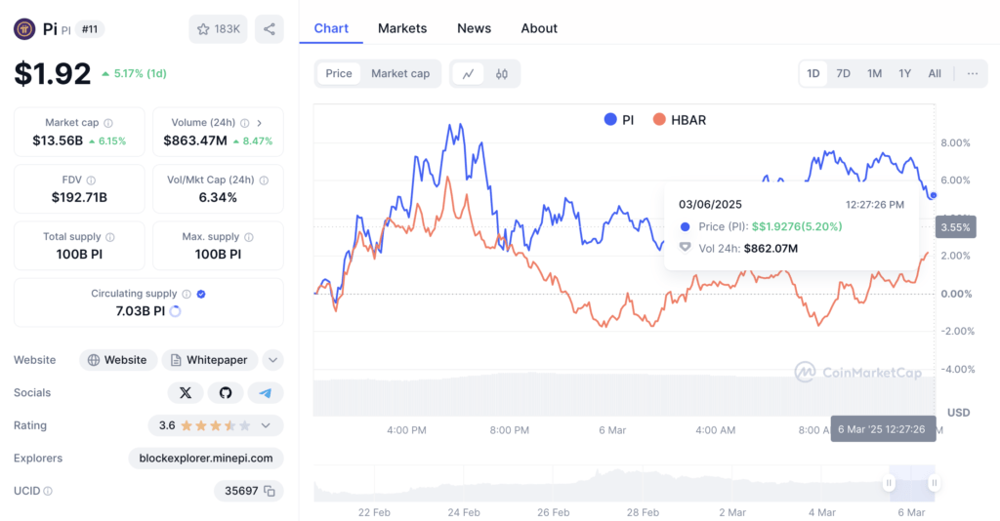This screenshot has height=521, width=1000.
Task: Add Pi to watchlist via star button
Action: [218, 29]
